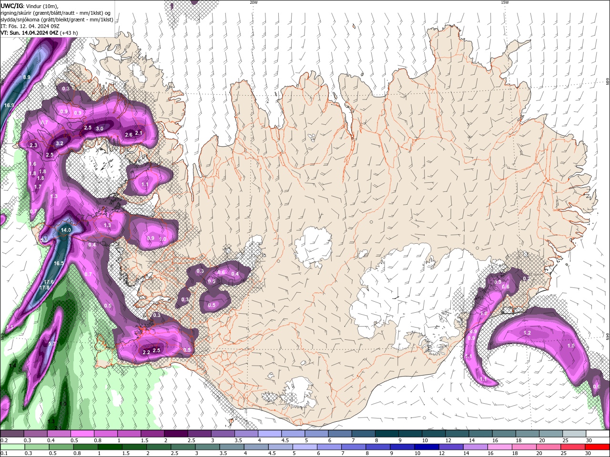Click the '20W' longitude label

click(254, 2)
